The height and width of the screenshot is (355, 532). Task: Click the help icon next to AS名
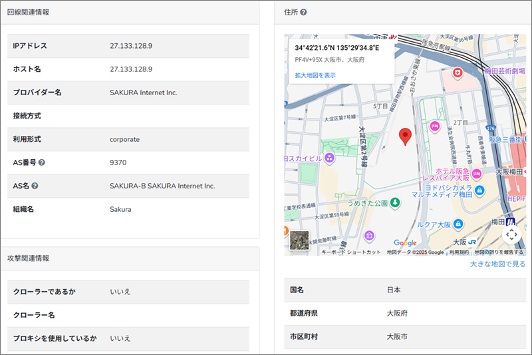tap(35, 186)
